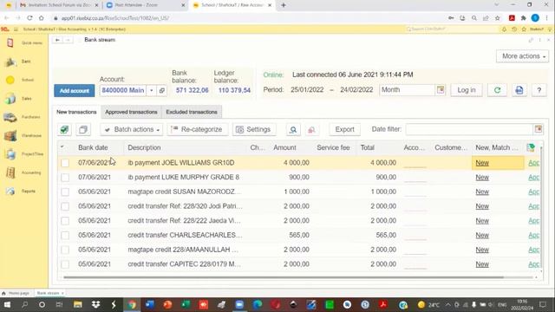Viewport: 555px width, 312px height.
Task: Open the Purchases section icon
Action: pyautogui.click(x=10, y=117)
